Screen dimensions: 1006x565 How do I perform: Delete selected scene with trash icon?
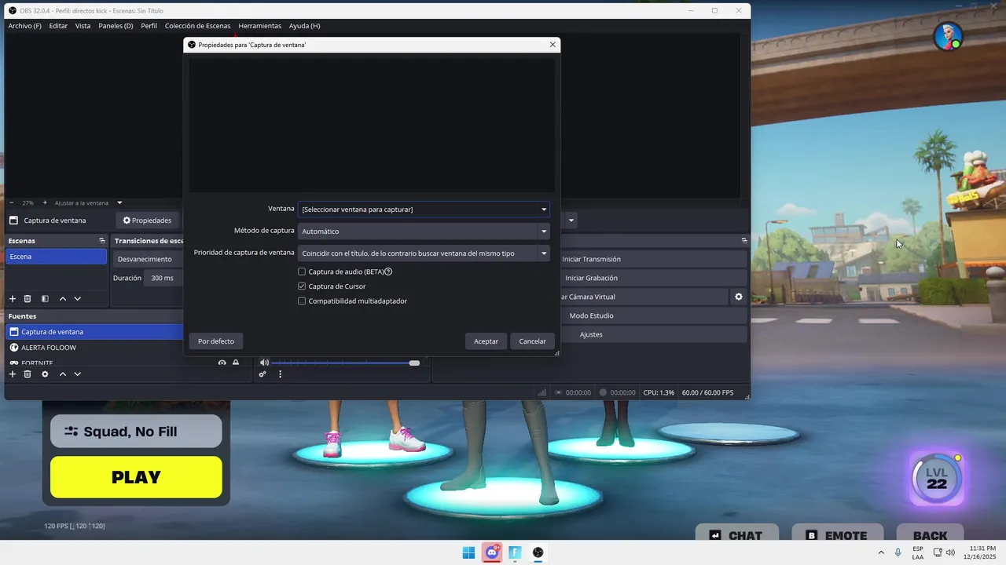tap(28, 299)
